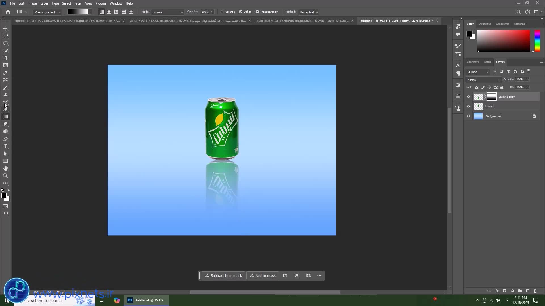
Task: Enable the Reverse checkbox
Action: [222, 12]
